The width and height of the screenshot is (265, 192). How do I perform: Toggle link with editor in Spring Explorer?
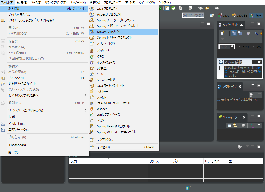tap(235, 125)
